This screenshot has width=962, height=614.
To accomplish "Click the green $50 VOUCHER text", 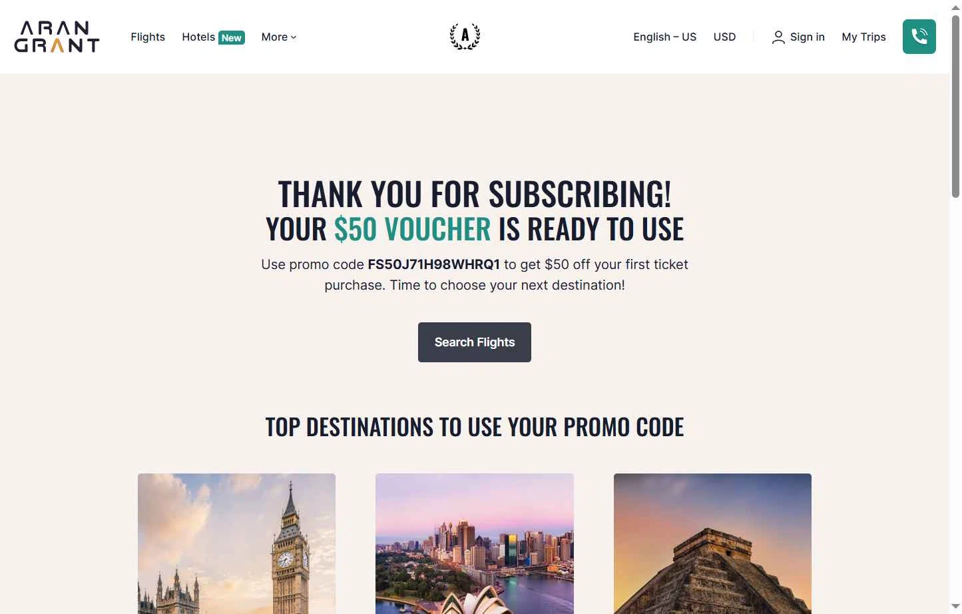I will pos(412,229).
